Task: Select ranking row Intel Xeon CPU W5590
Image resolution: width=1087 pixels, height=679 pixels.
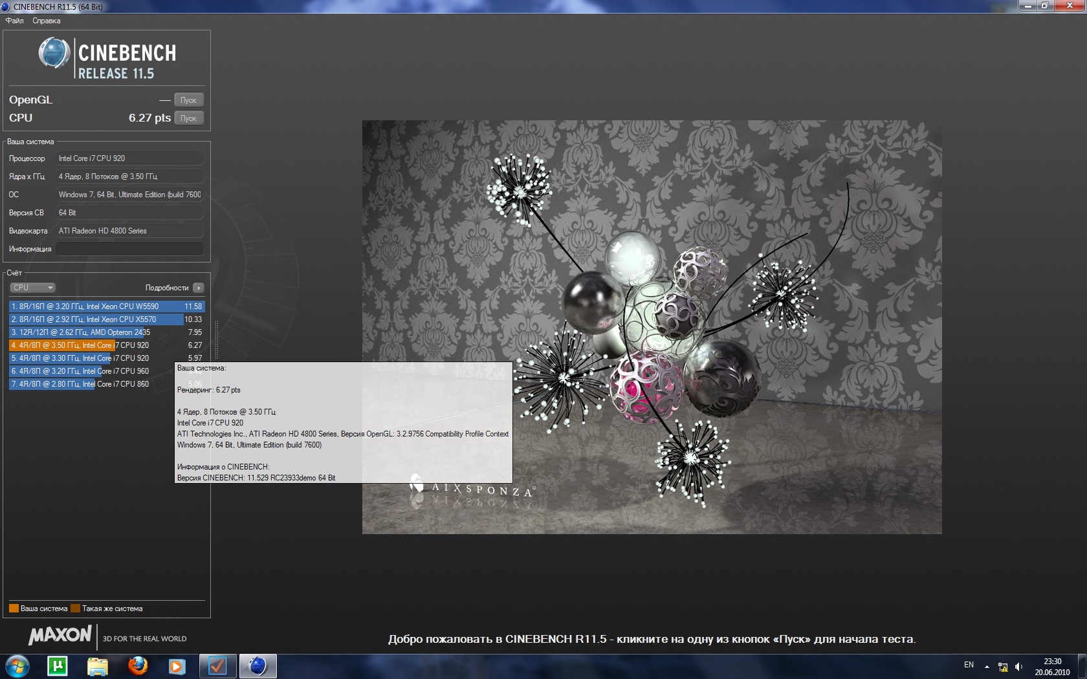Action: [x=107, y=307]
